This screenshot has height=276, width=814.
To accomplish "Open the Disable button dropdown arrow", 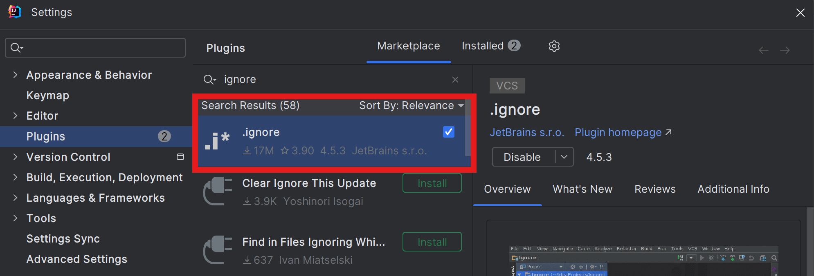I will pos(564,157).
